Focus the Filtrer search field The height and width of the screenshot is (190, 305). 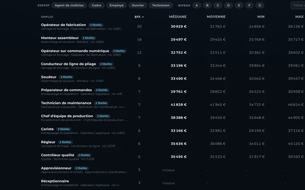pos(298,5)
